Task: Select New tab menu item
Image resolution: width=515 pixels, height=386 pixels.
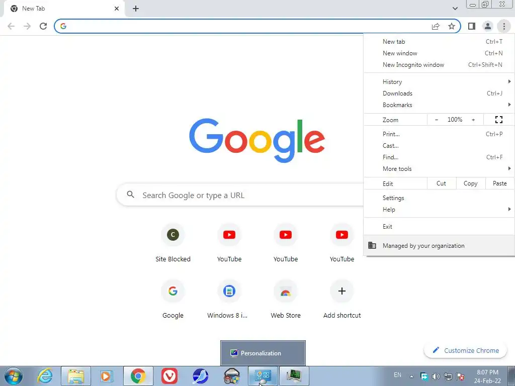Action: pos(439,42)
